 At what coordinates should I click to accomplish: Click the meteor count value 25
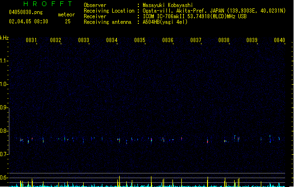point(68,22)
